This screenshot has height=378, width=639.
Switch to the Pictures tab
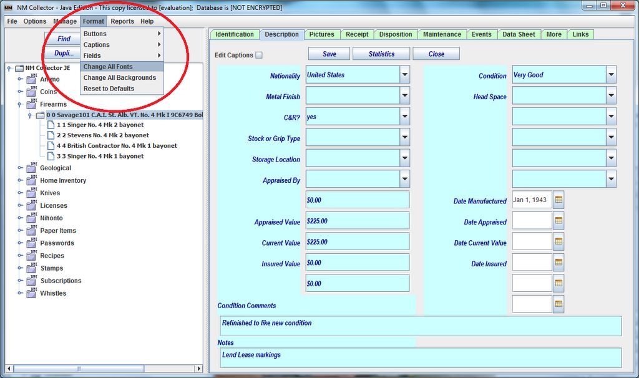pyautogui.click(x=321, y=34)
